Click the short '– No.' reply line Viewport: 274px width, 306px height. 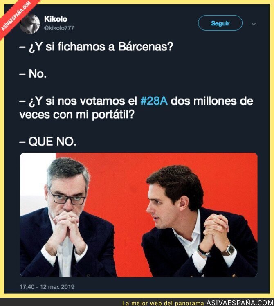[33, 74]
